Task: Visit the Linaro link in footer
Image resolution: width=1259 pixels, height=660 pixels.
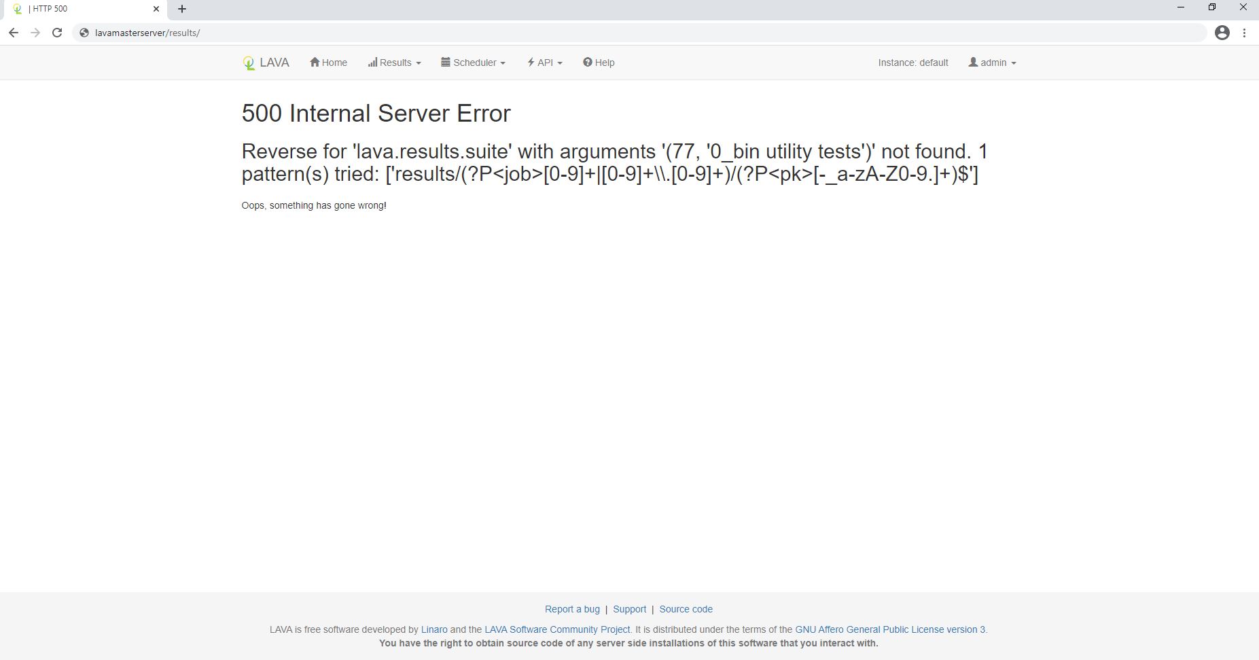Action: click(434, 629)
